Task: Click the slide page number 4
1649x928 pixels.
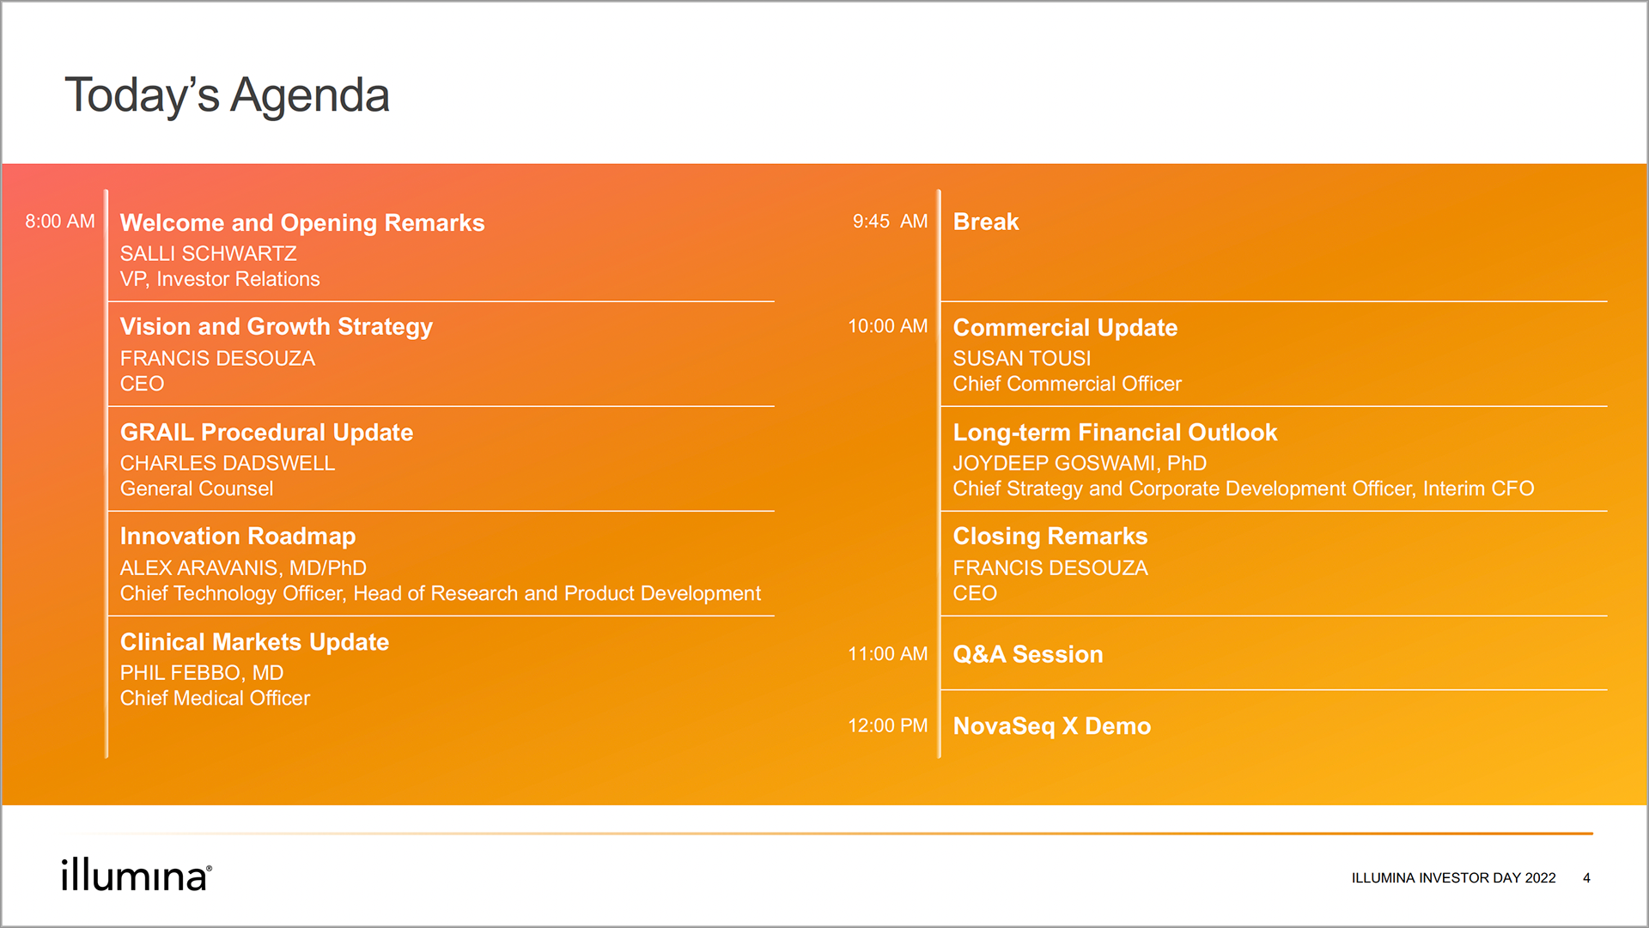Action: coord(1586,877)
